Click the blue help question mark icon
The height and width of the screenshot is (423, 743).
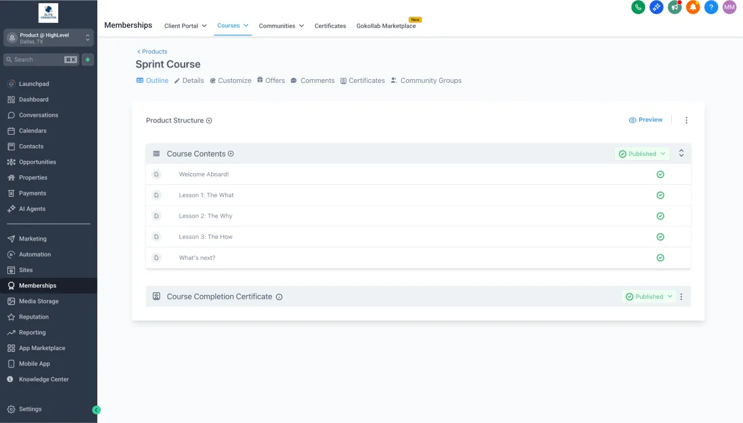point(711,7)
